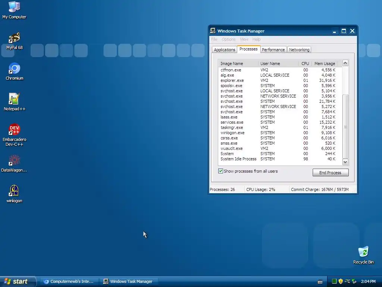The width and height of the screenshot is (382, 287).
Task: Open the Options menu in Task Manager
Action: [228, 39]
